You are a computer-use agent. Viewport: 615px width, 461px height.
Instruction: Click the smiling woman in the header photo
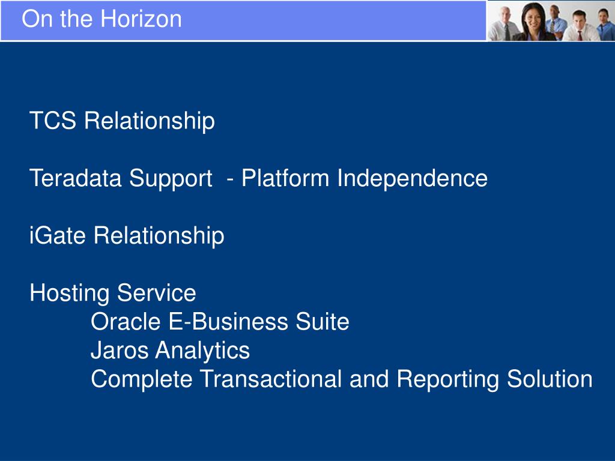(x=533, y=22)
